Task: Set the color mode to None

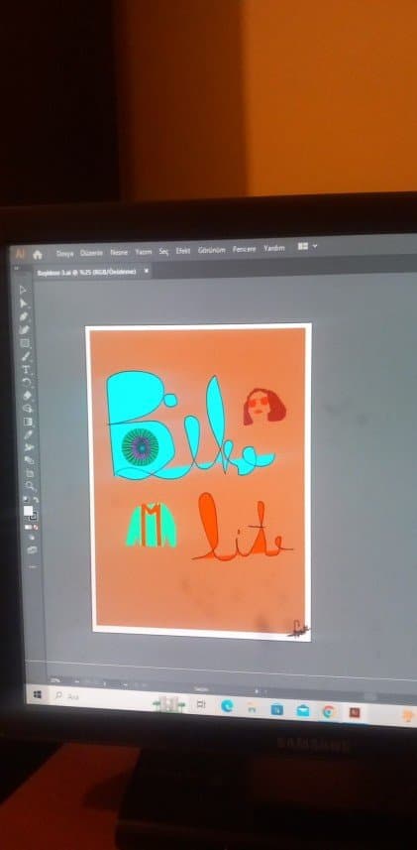Action: (x=36, y=528)
